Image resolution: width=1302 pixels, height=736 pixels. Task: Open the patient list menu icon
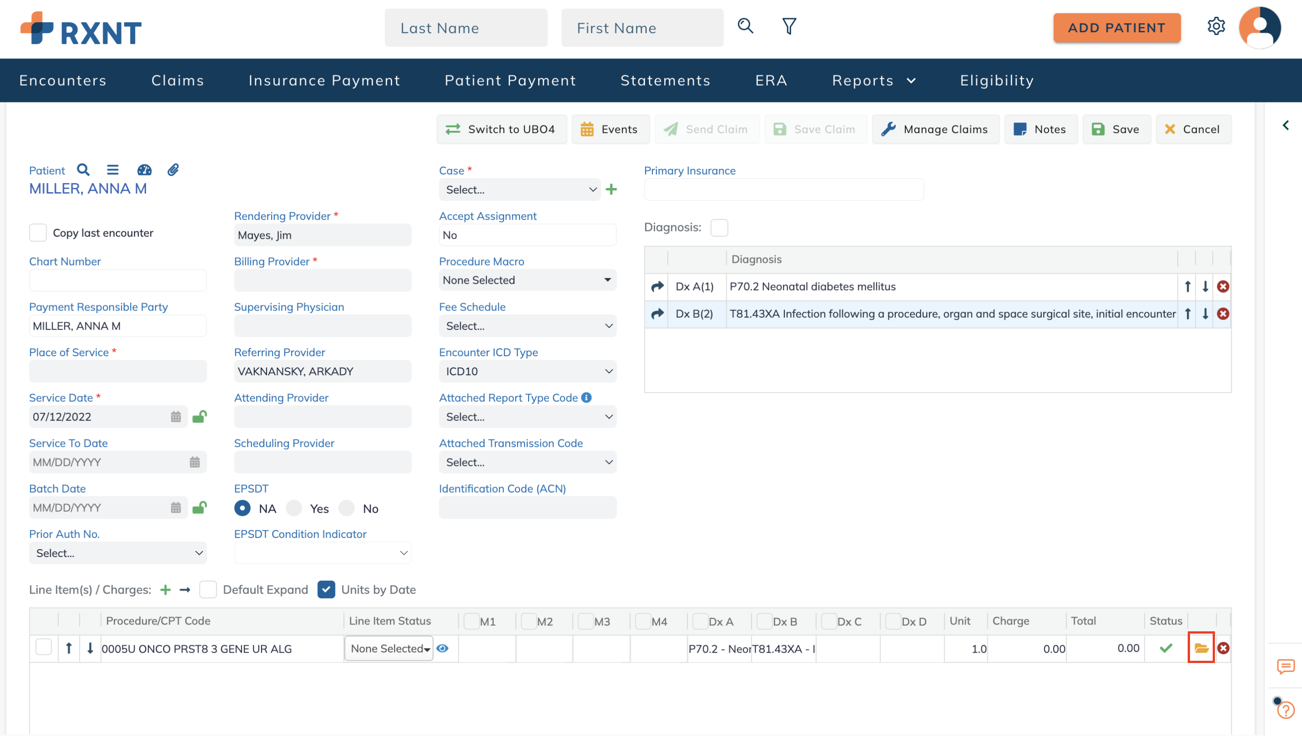click(113, 170)
